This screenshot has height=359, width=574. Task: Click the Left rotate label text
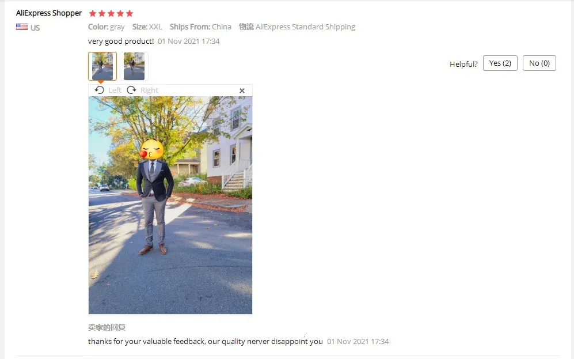click(x=115, y=90)
